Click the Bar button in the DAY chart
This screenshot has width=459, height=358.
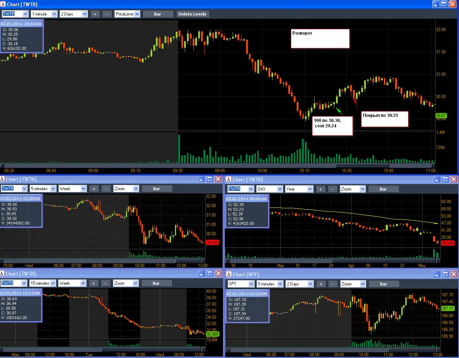pyautogui.click(x=383, y=189)
